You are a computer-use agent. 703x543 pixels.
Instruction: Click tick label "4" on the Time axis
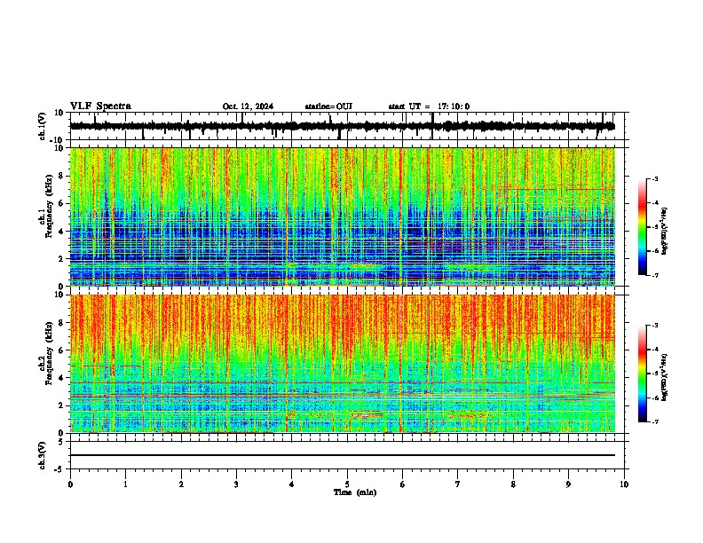292,484
